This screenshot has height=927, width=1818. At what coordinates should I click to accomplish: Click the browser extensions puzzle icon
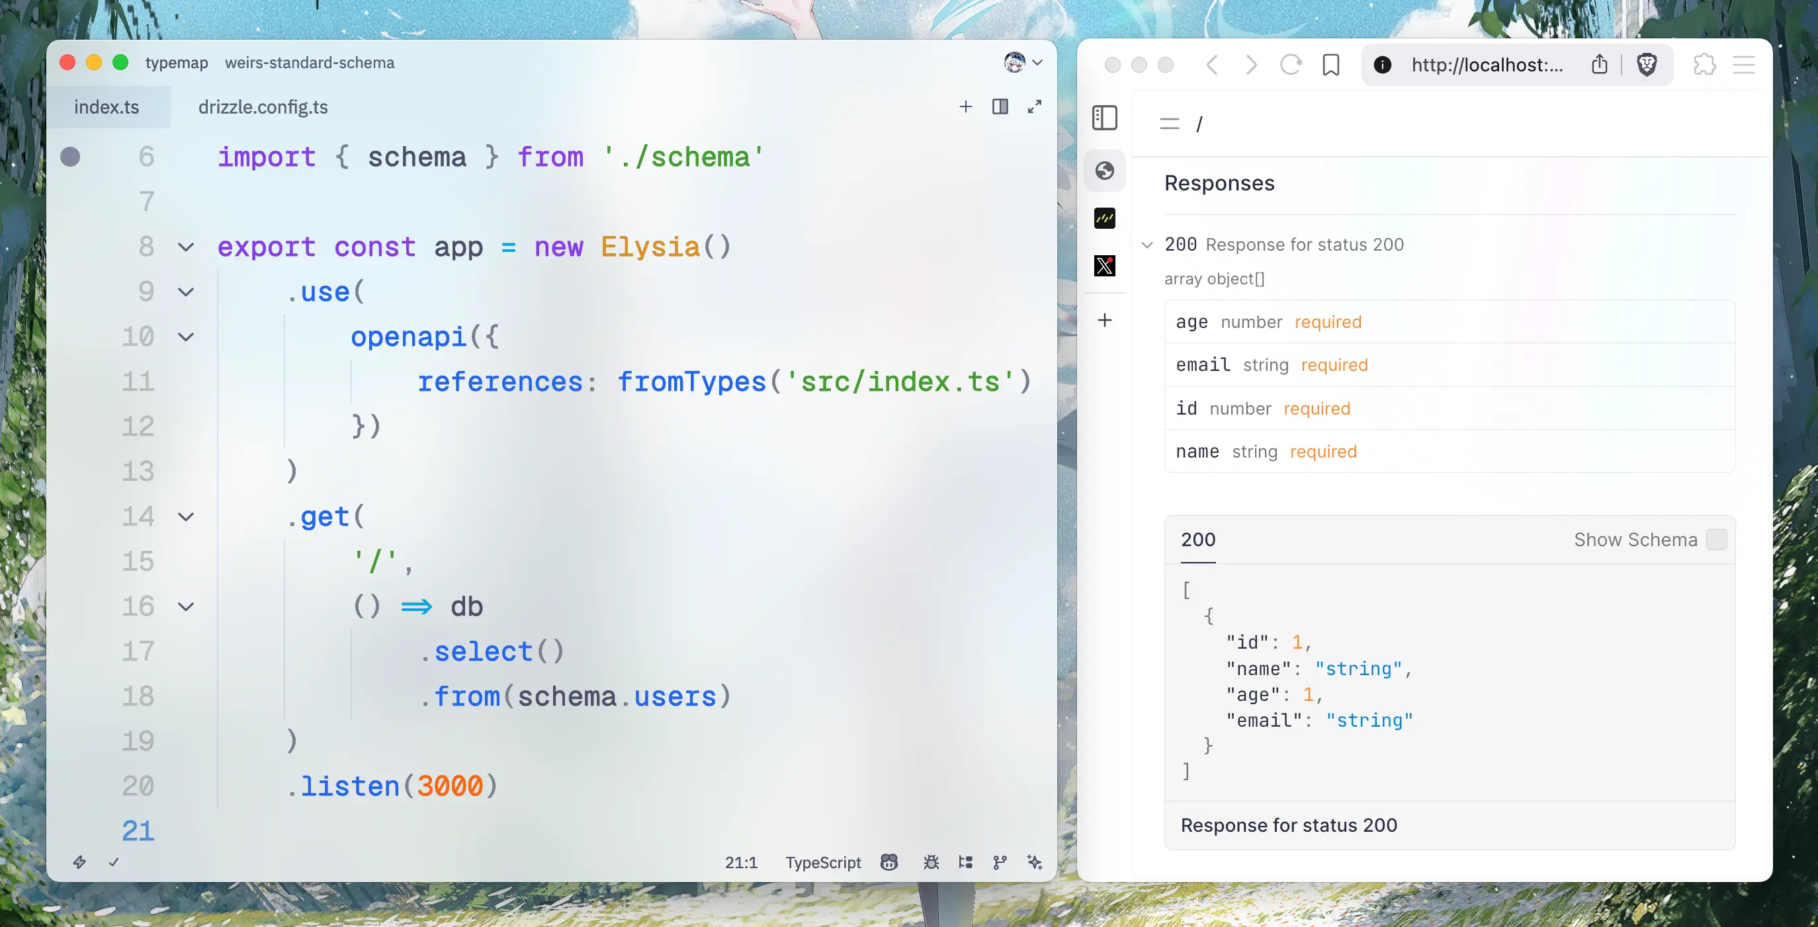(x=1704, y=65)
